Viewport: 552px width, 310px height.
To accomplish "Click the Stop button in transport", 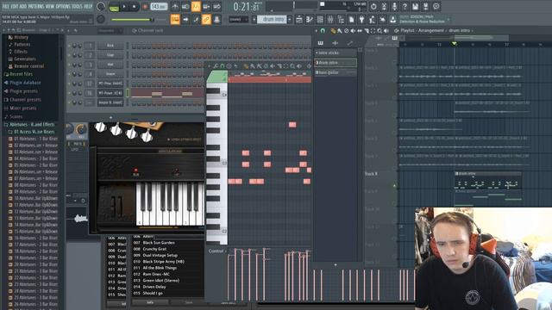I will click(134, 7).
